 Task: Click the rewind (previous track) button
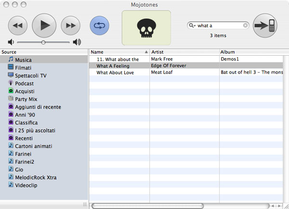tap(18, 25)
